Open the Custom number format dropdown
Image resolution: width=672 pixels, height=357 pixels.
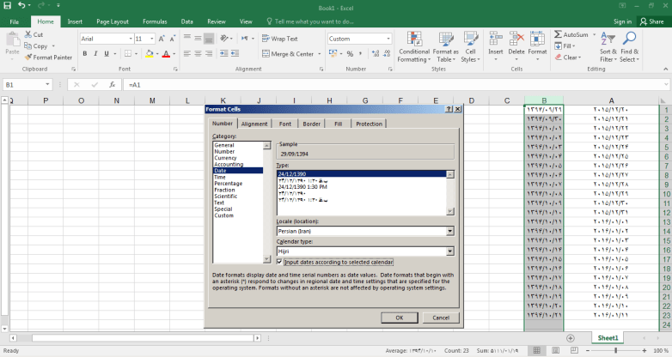[x=388, y=39]
